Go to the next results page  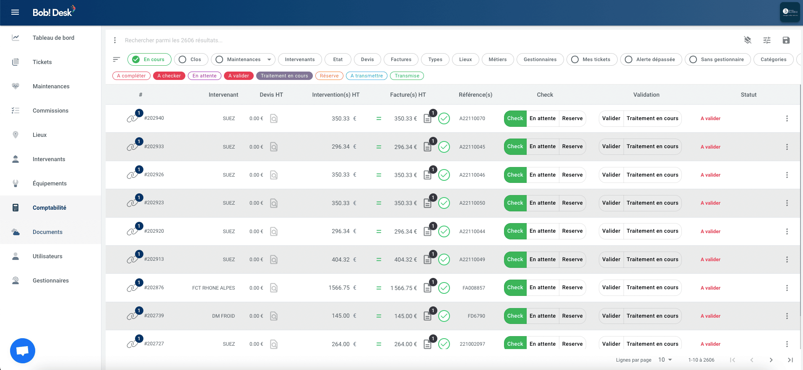coord(771,360)
